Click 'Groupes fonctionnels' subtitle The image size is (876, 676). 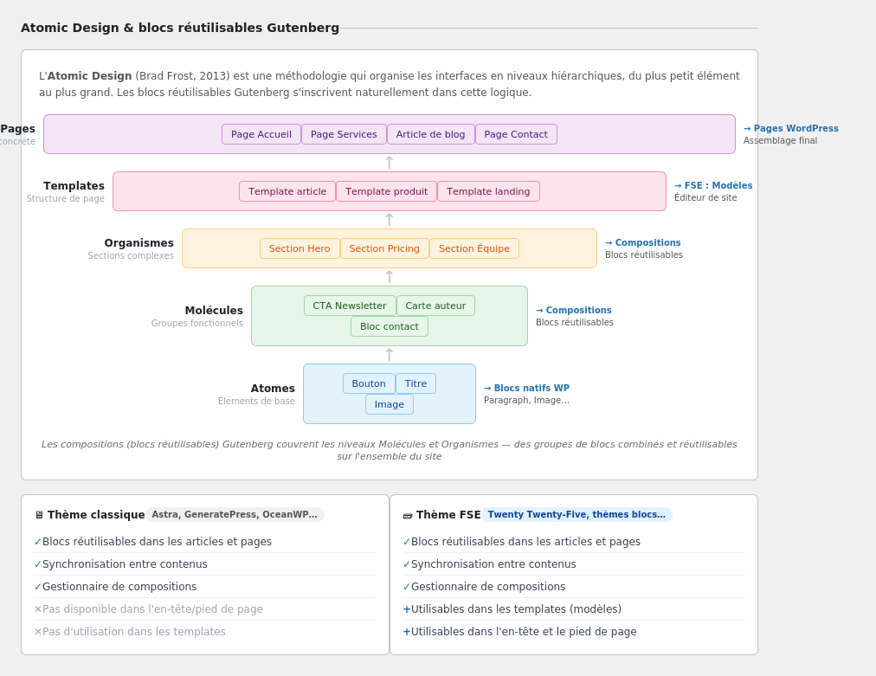tap(196, 323)
